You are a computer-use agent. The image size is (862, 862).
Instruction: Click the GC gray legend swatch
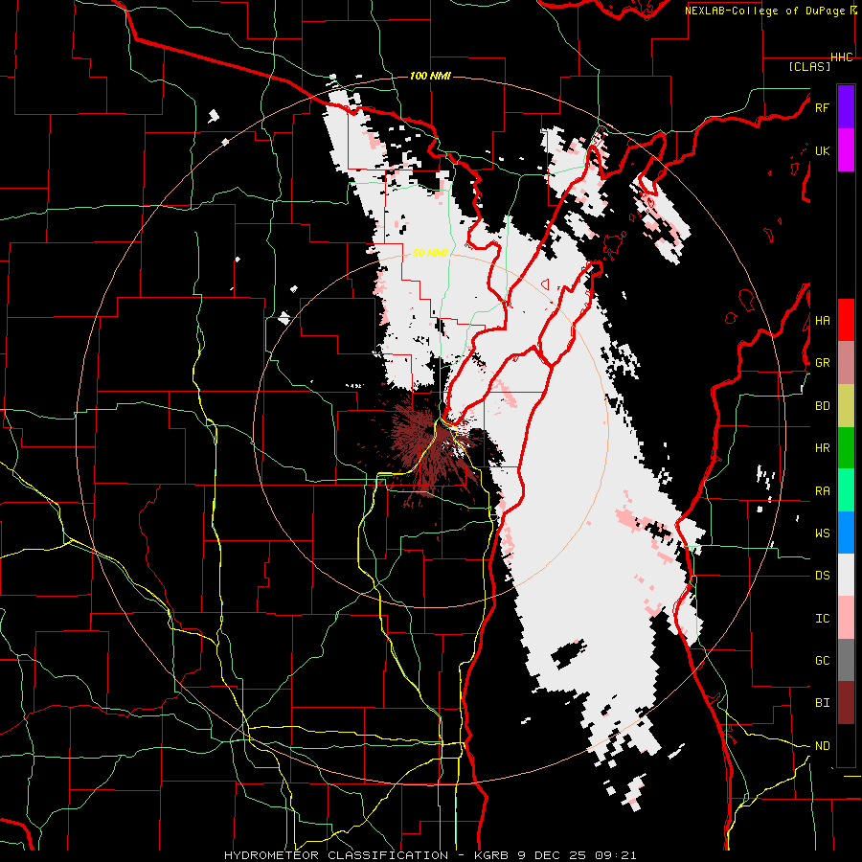coord(846,660)
